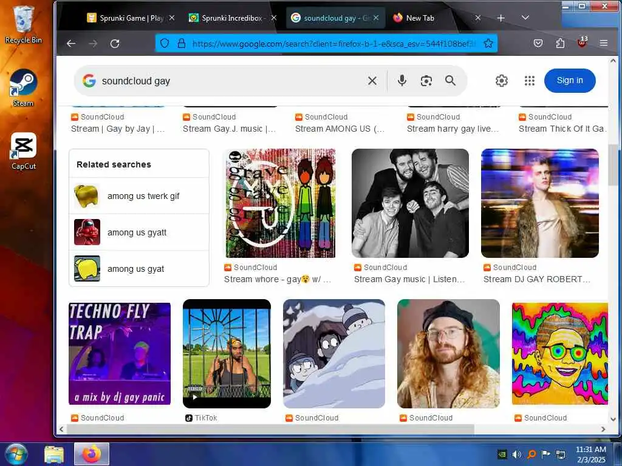
Task: Open the uBlock extension badge icon
Action: (583, 42)
